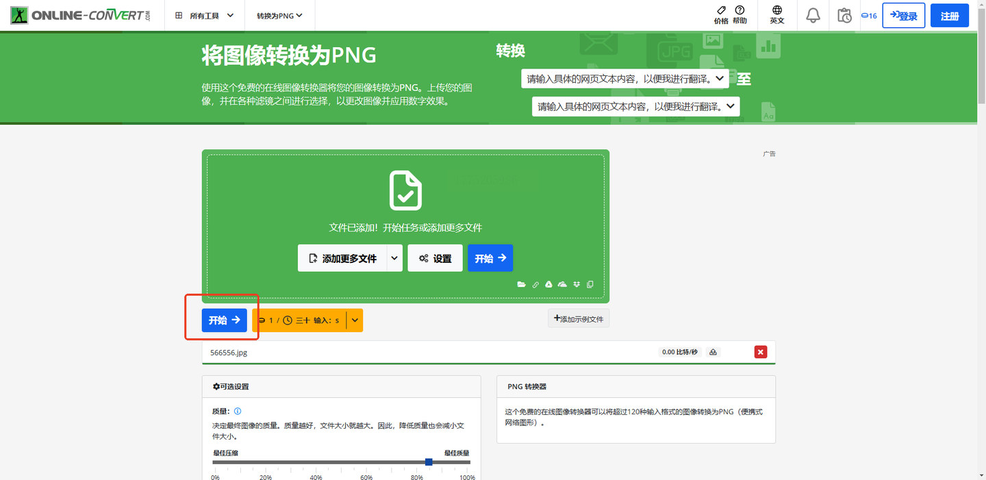
Task: Click the 登录 login button
Action: 903,16
